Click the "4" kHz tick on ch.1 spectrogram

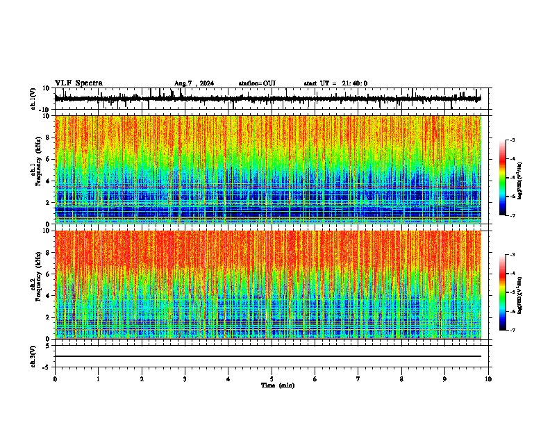48,181
